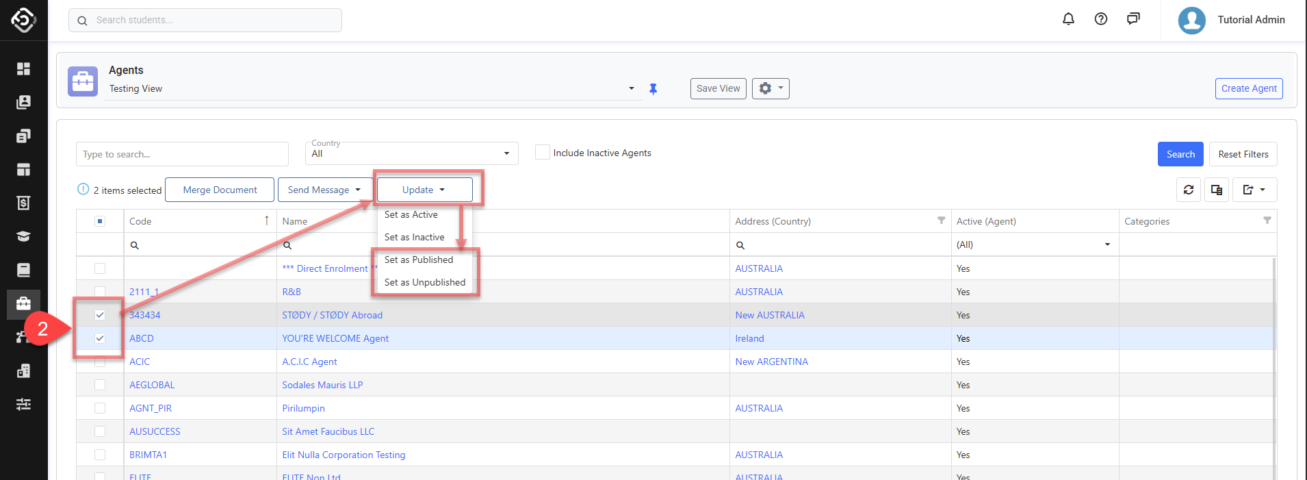1307x480 pixels.
Task: Open the Send Message dropdown
Action: coord(324,190)
